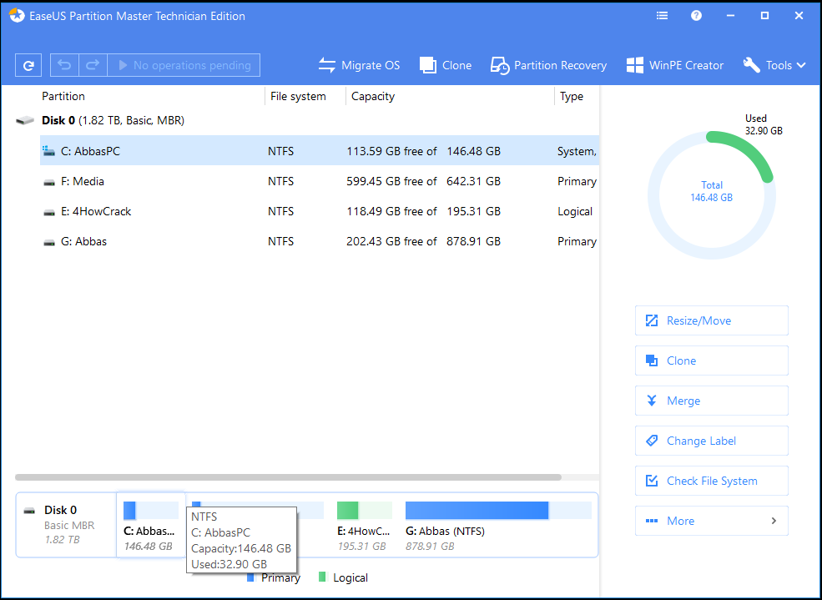The height and width of the screenshot is (600, 822).
Task: Click the drive icon next to F: Media
Action: [x=49, y=183]
